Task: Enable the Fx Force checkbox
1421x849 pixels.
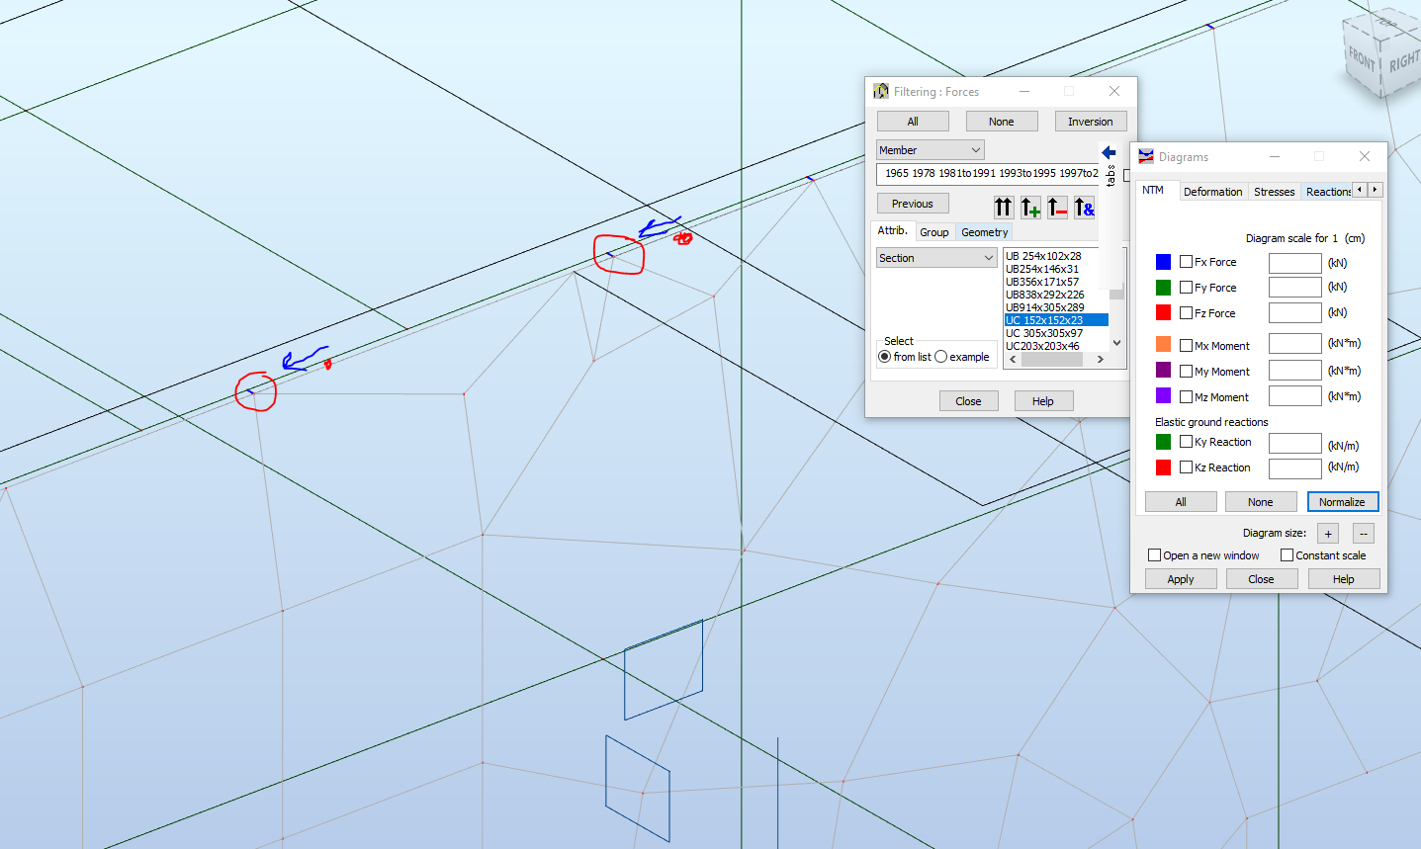Action: pyautogui.click(x=1184, y=261)
